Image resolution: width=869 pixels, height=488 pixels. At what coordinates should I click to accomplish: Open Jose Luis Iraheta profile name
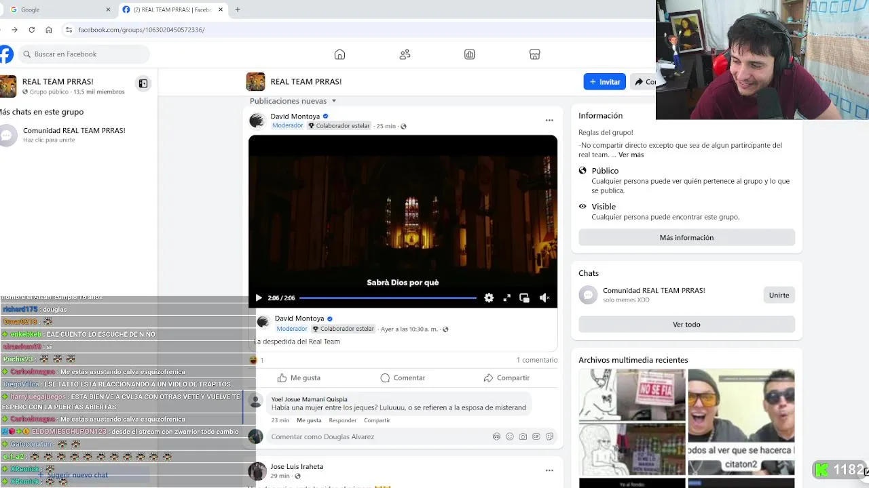click(297, 466)
